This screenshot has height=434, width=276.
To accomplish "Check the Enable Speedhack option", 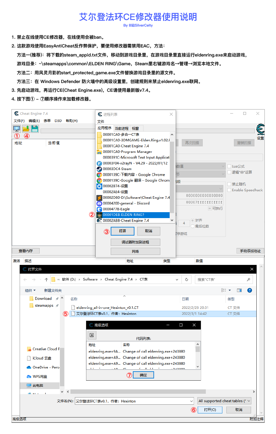I will click(x=229, y=190).
